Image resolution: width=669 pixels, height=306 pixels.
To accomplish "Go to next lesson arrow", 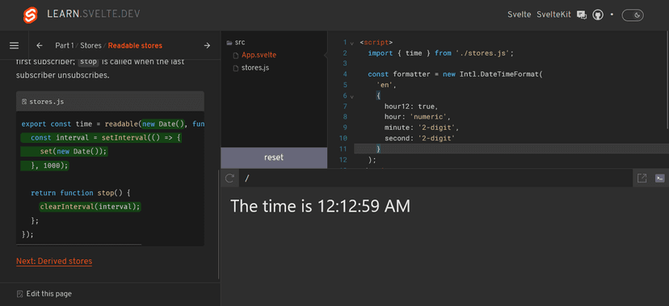I will click(207, 45).
